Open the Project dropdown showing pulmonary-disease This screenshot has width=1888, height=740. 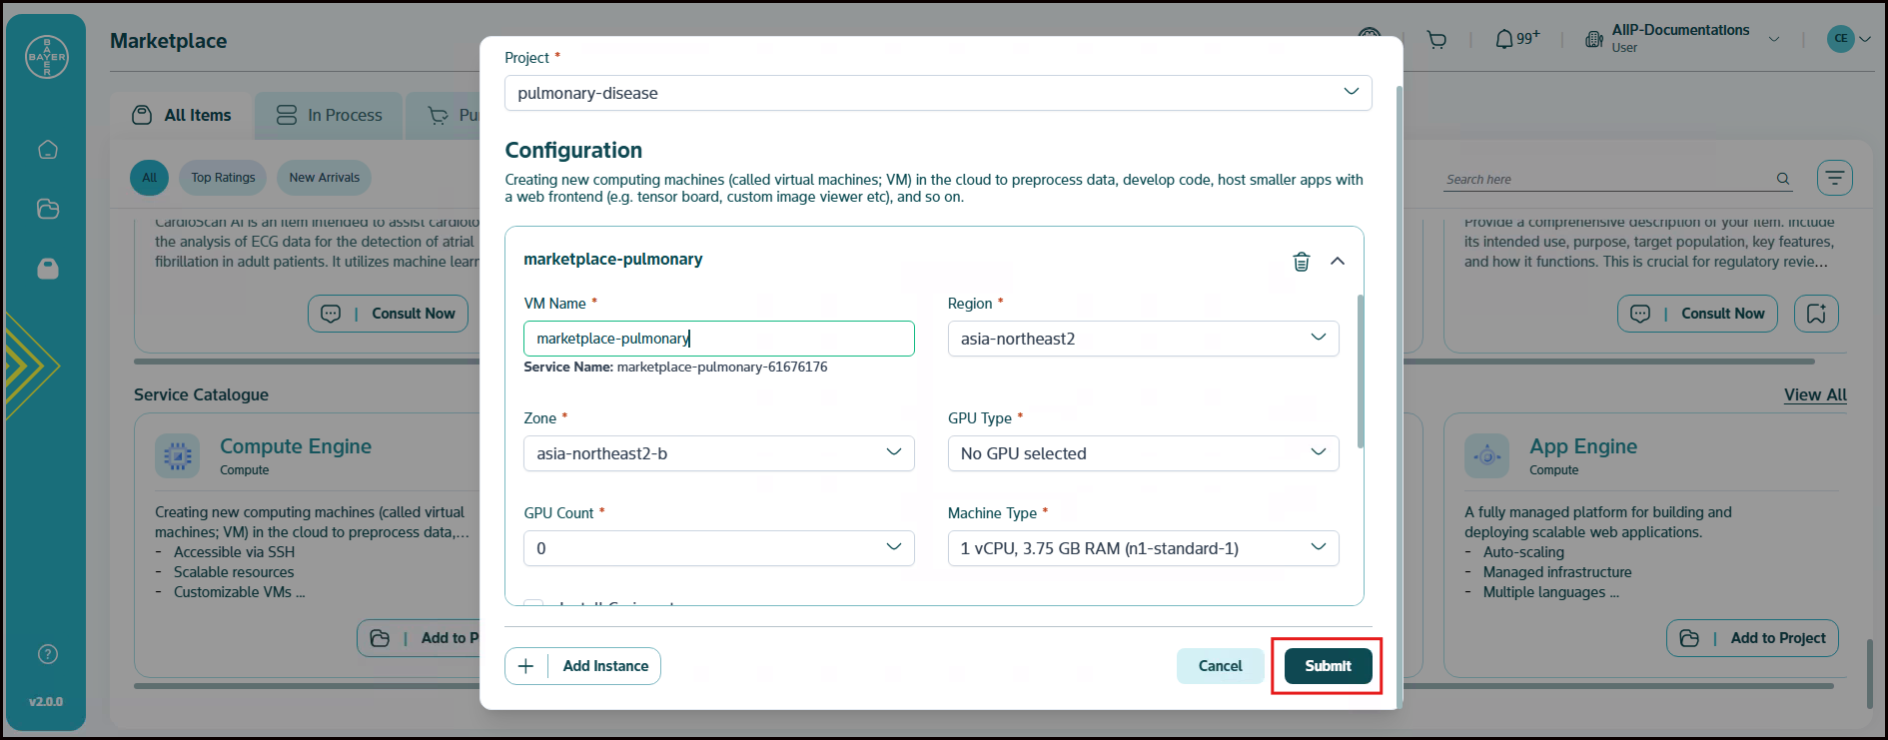click(937, 93)
